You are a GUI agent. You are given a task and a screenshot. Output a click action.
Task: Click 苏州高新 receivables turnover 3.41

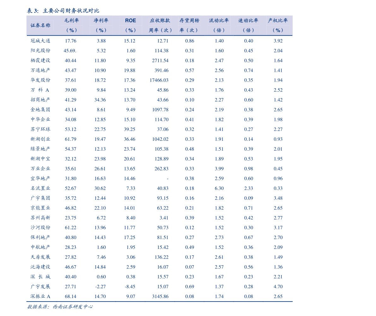click(164, 218)
